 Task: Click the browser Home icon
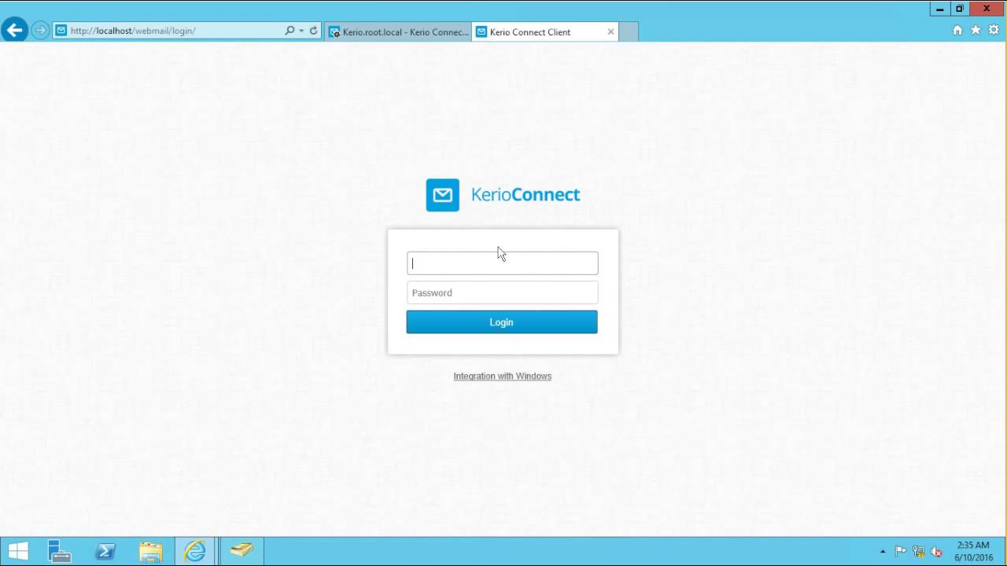[x=957, y=30]
